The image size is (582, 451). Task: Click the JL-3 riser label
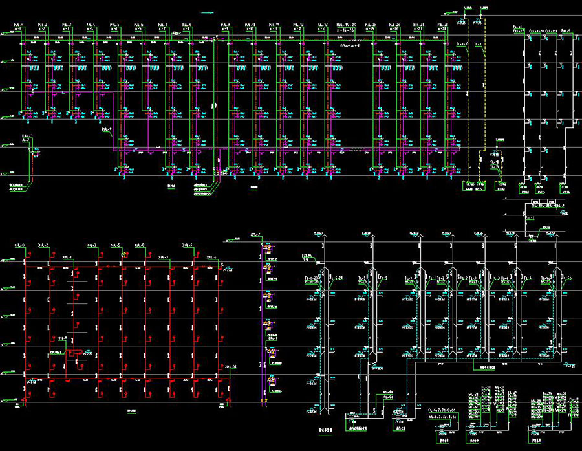[x=66, y=28]
